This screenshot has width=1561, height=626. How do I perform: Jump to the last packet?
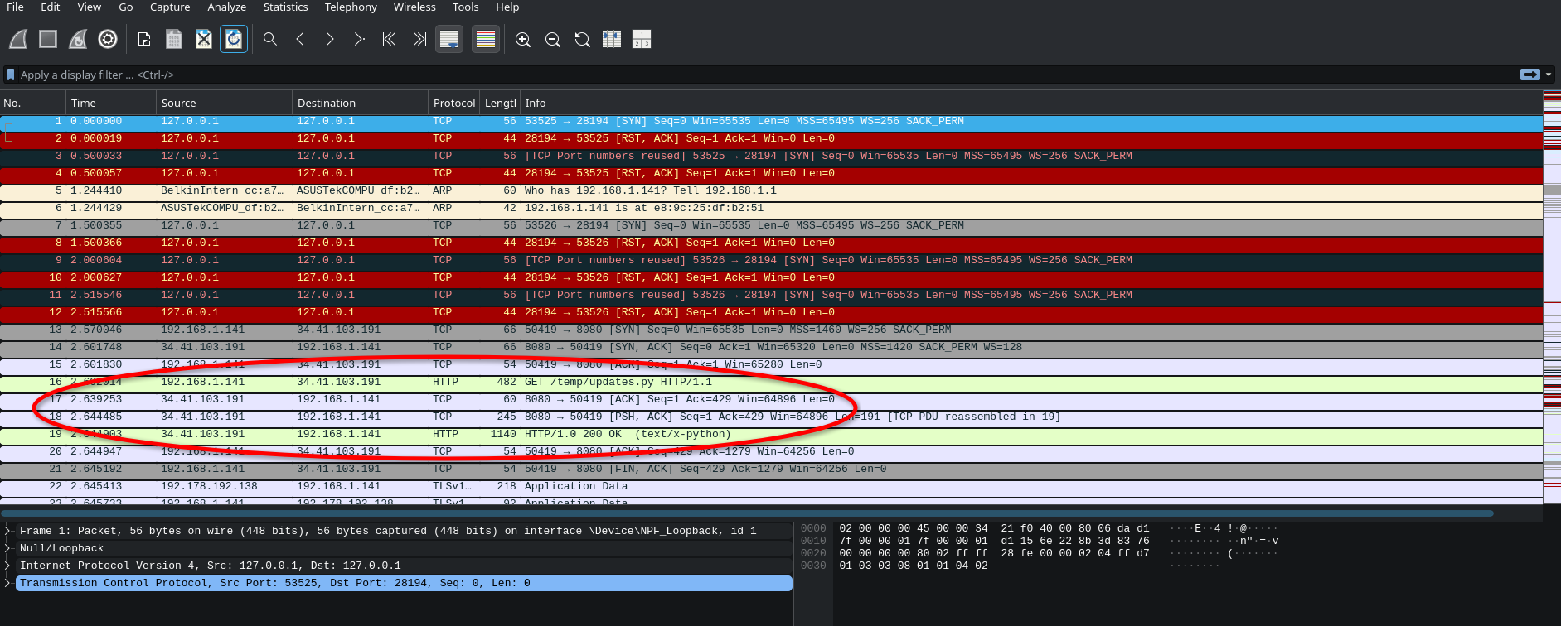(x=419, y=39)
